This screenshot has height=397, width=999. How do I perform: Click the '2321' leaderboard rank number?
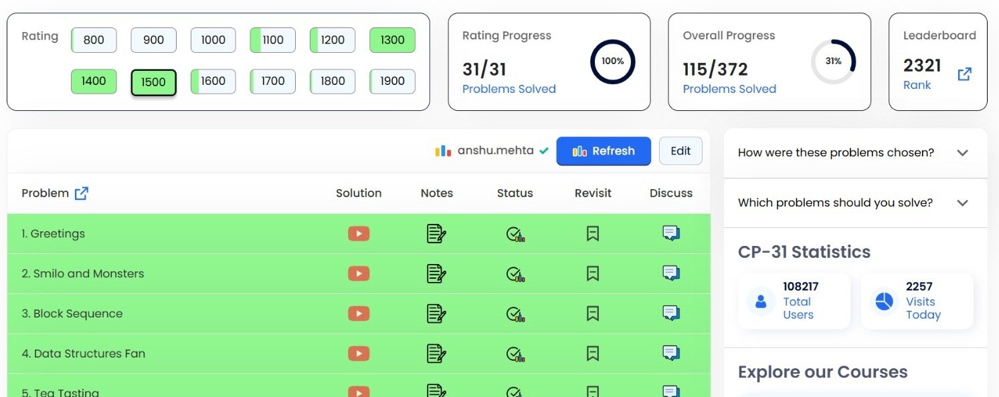click(922, 65)
